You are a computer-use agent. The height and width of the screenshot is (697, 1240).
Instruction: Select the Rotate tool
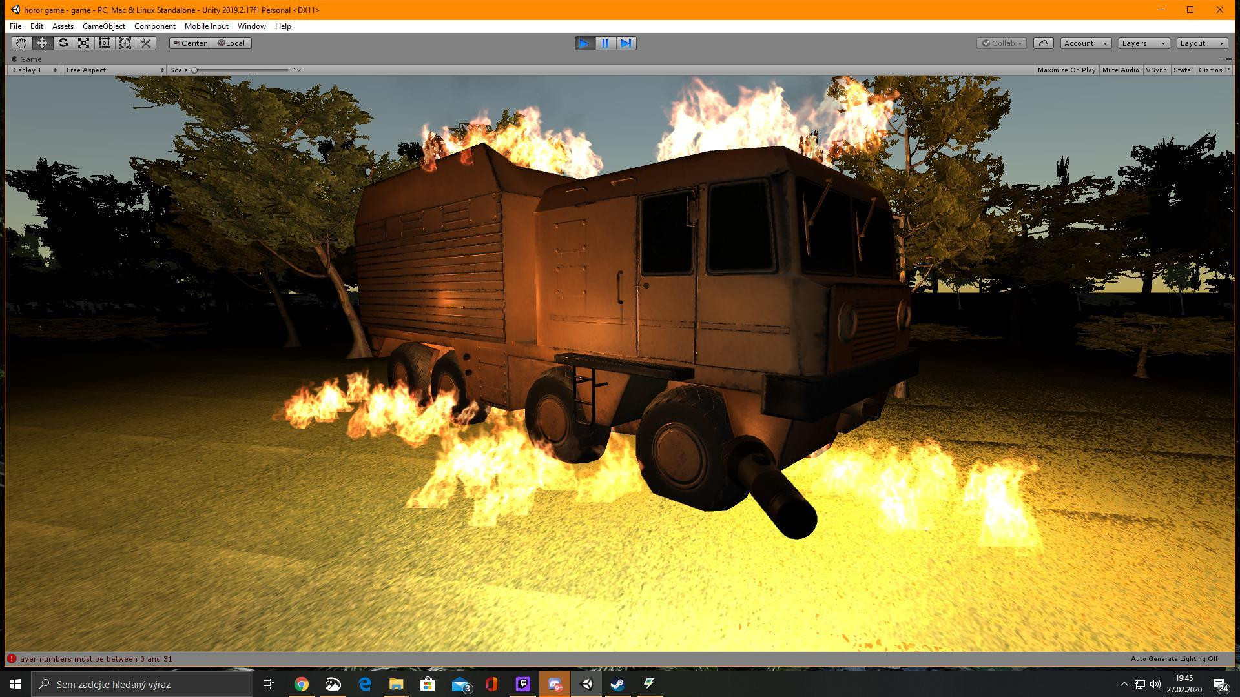(63, 43)
